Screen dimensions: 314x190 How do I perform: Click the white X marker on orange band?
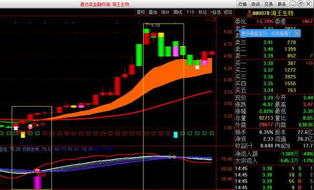[197, 67]
